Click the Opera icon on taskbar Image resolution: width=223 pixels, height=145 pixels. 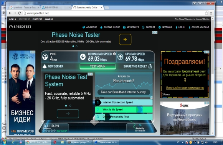(x=55, y=142)
